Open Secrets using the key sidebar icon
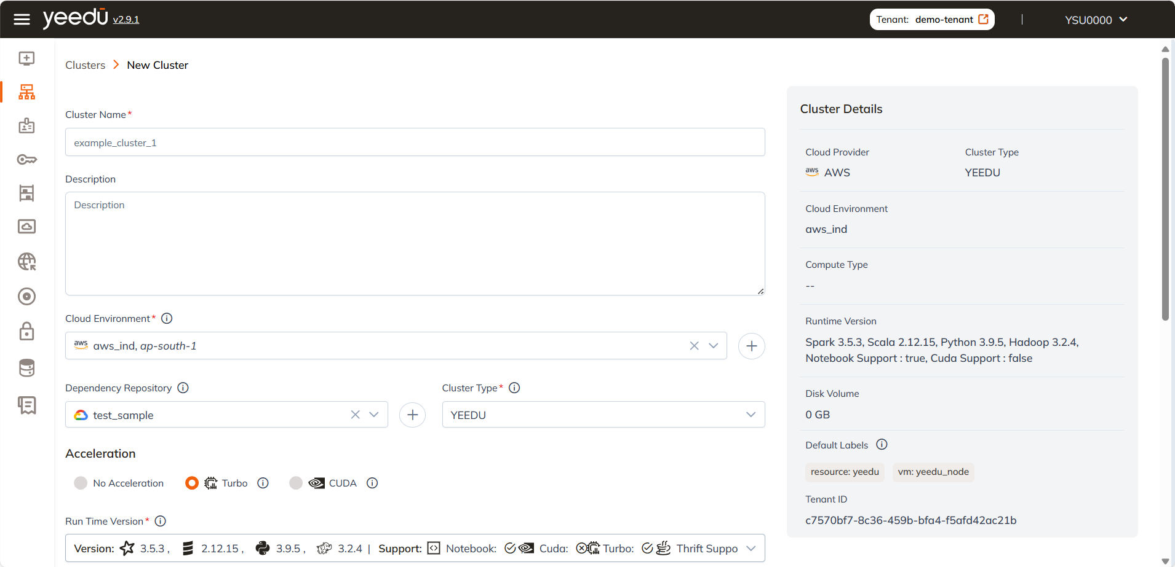Screen dimensions: 1175x567 click(x=26, y=159)
